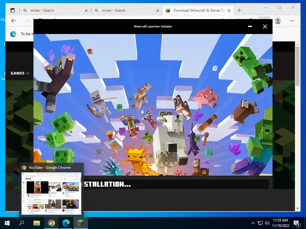This screenshot has width=306, height=229.
Task: Open File Explorer from taskbar
Action: click(x=36, y=223)
